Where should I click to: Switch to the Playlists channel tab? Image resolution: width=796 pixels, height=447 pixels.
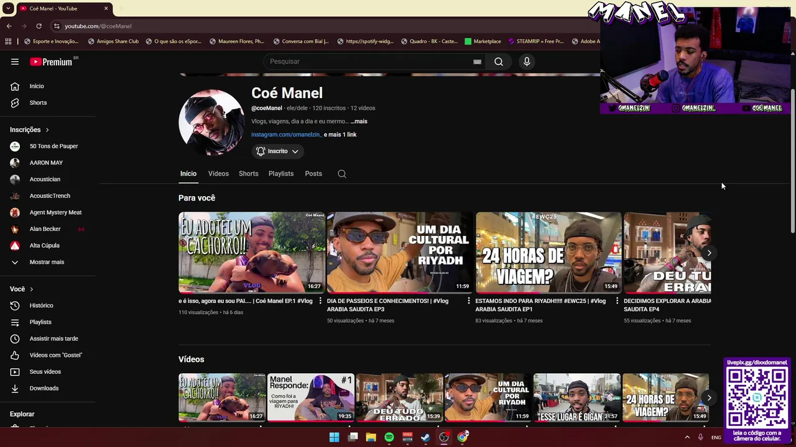point(281,174)
